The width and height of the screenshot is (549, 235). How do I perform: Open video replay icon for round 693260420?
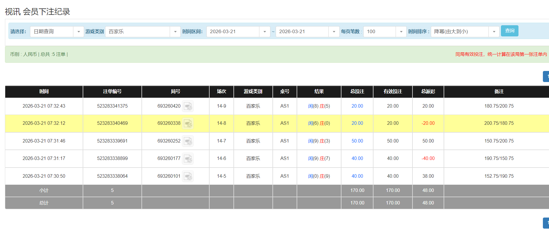coord(188,106)
